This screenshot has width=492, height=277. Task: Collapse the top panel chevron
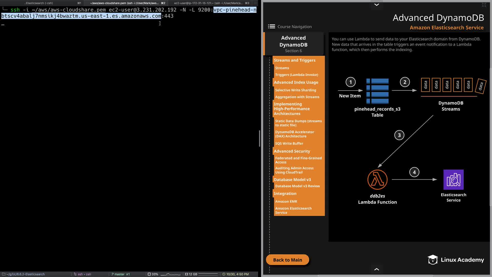[x=376, y=5]
